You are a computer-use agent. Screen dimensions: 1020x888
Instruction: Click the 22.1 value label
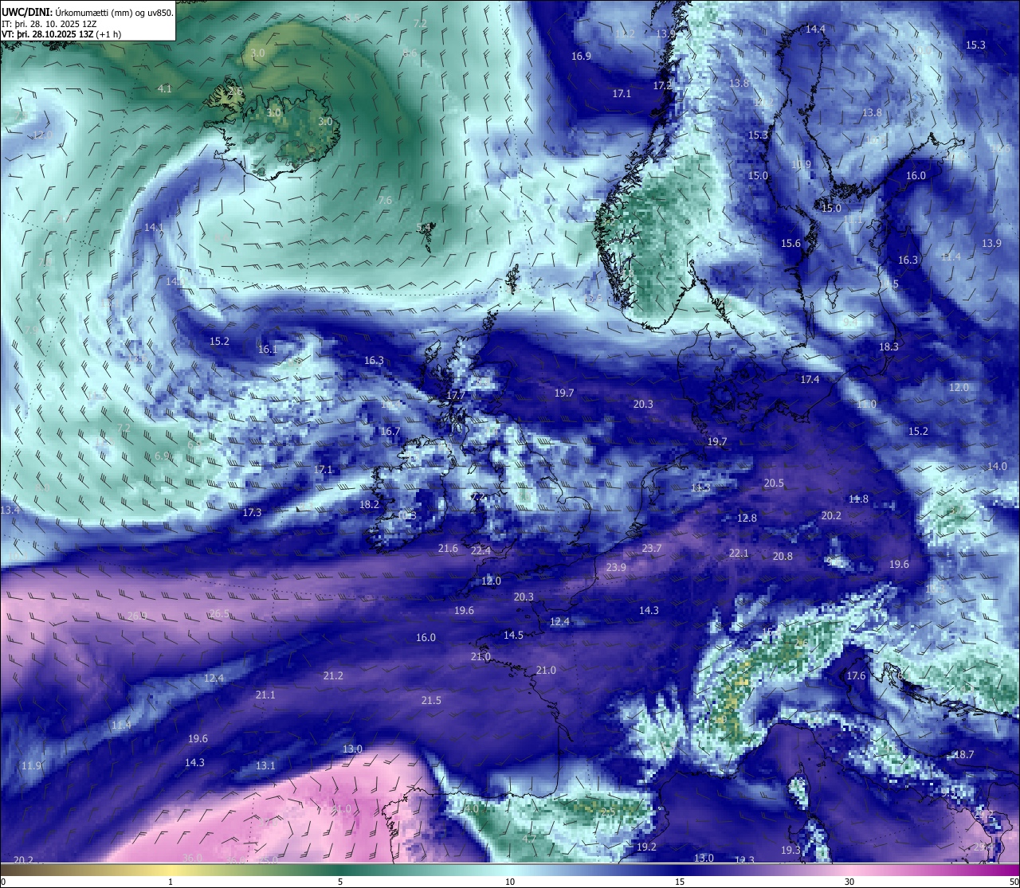(739, 553)
